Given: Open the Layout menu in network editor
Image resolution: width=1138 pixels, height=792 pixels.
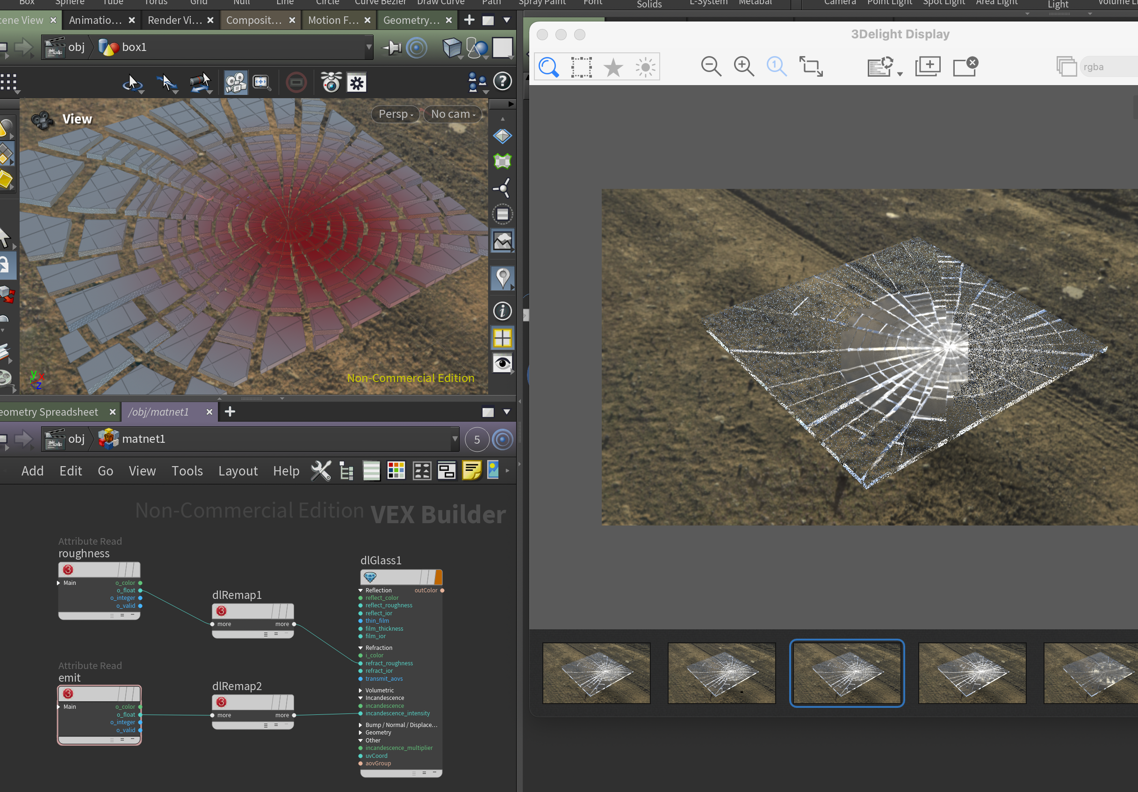Looking at the screenshot, I should click(238, 470).
